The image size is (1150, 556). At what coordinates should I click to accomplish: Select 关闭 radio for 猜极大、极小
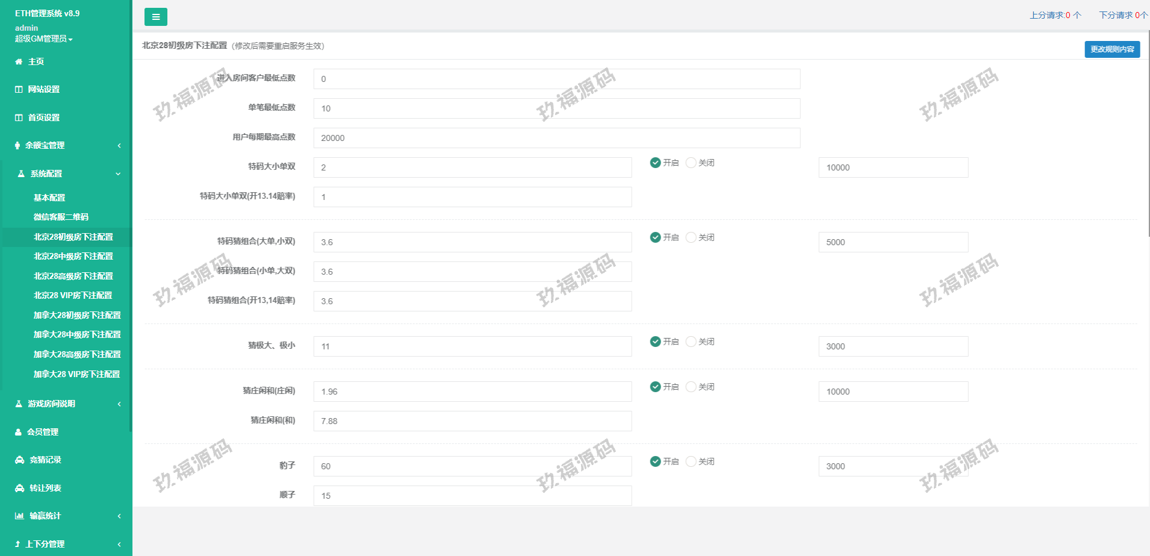(691, 342)
